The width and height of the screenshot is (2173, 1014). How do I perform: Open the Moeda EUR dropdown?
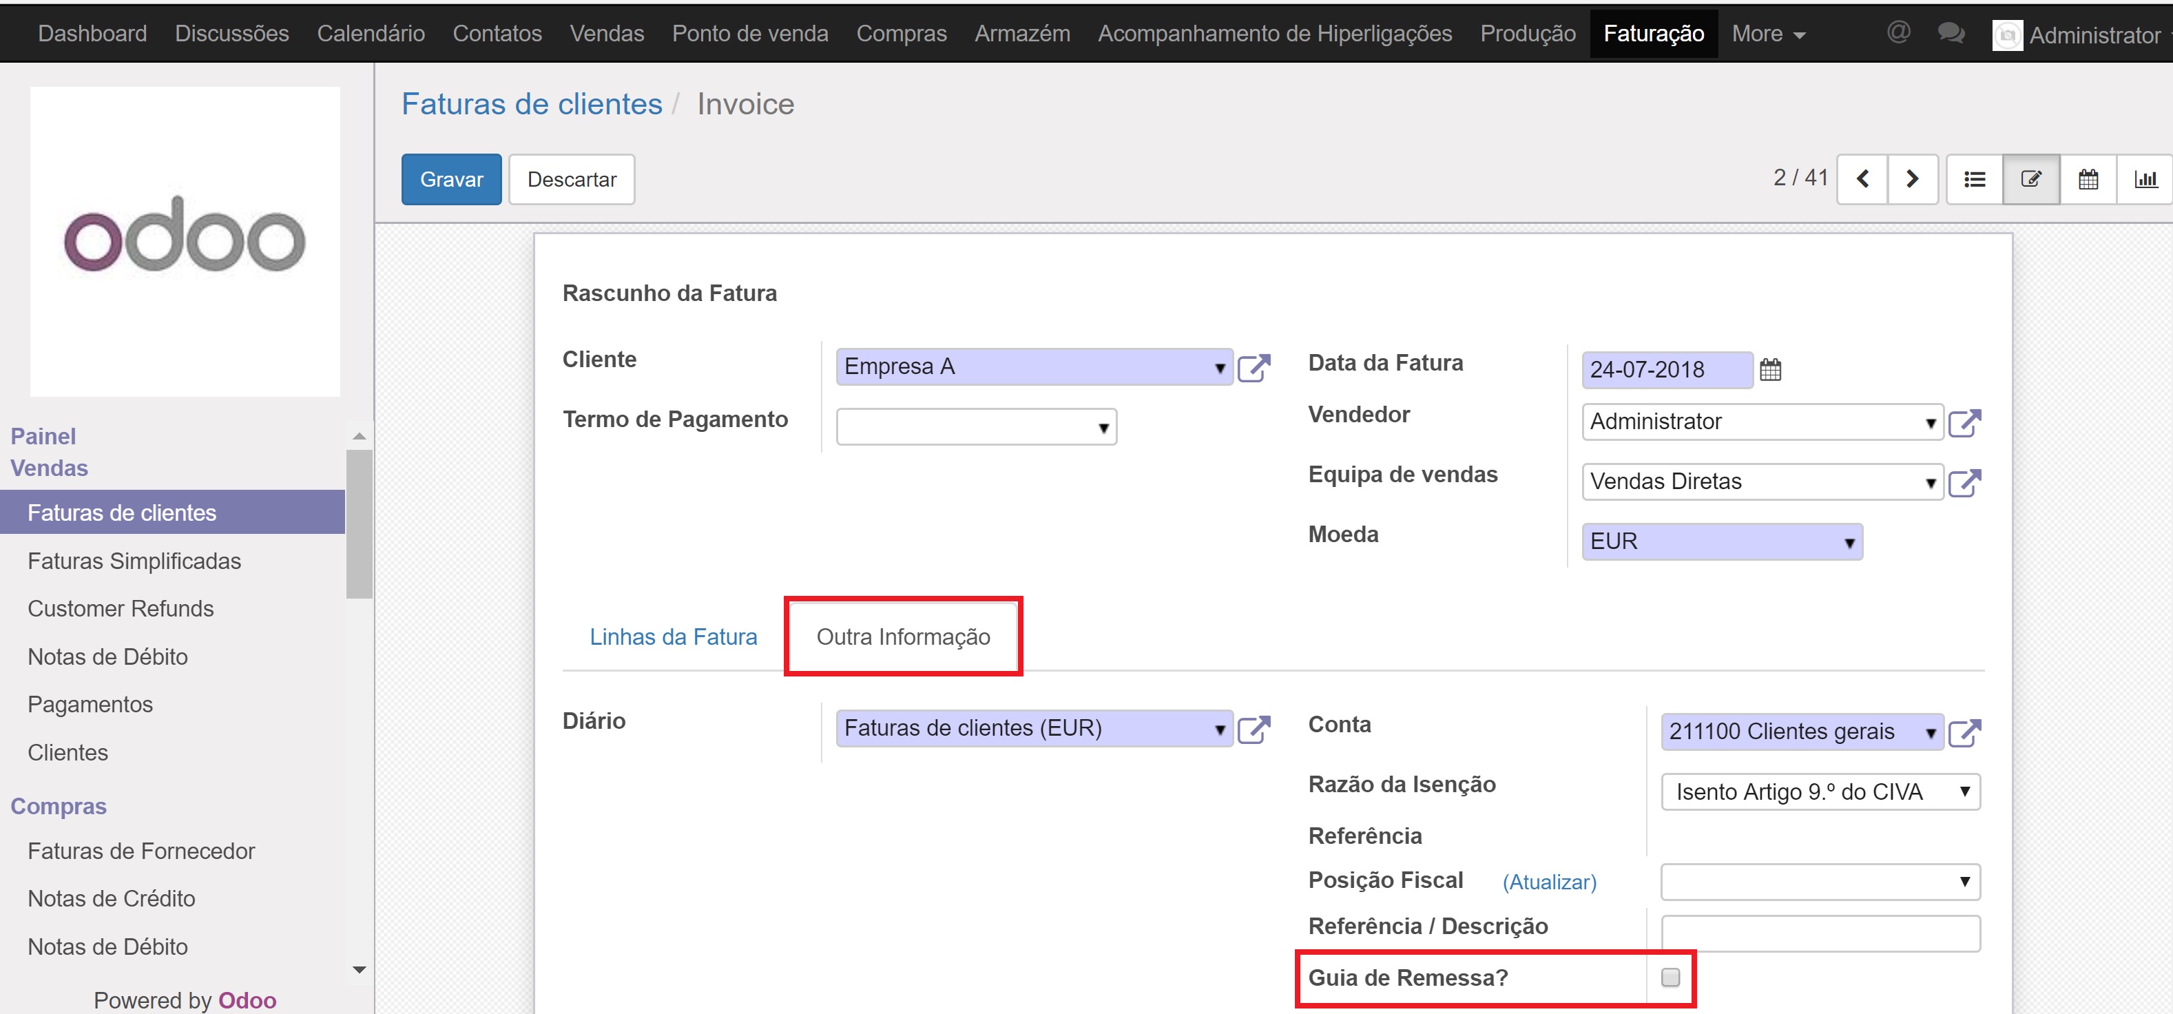click(x=1849, y=542)
